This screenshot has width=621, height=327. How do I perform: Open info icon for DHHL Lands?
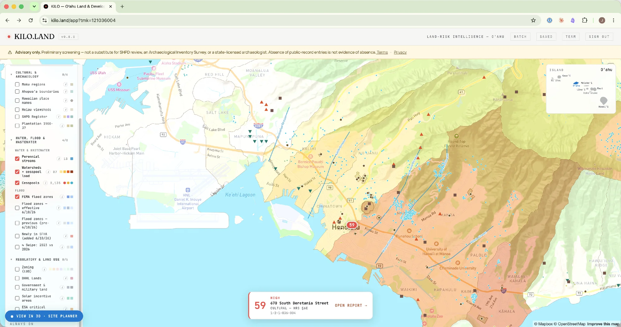66,278
